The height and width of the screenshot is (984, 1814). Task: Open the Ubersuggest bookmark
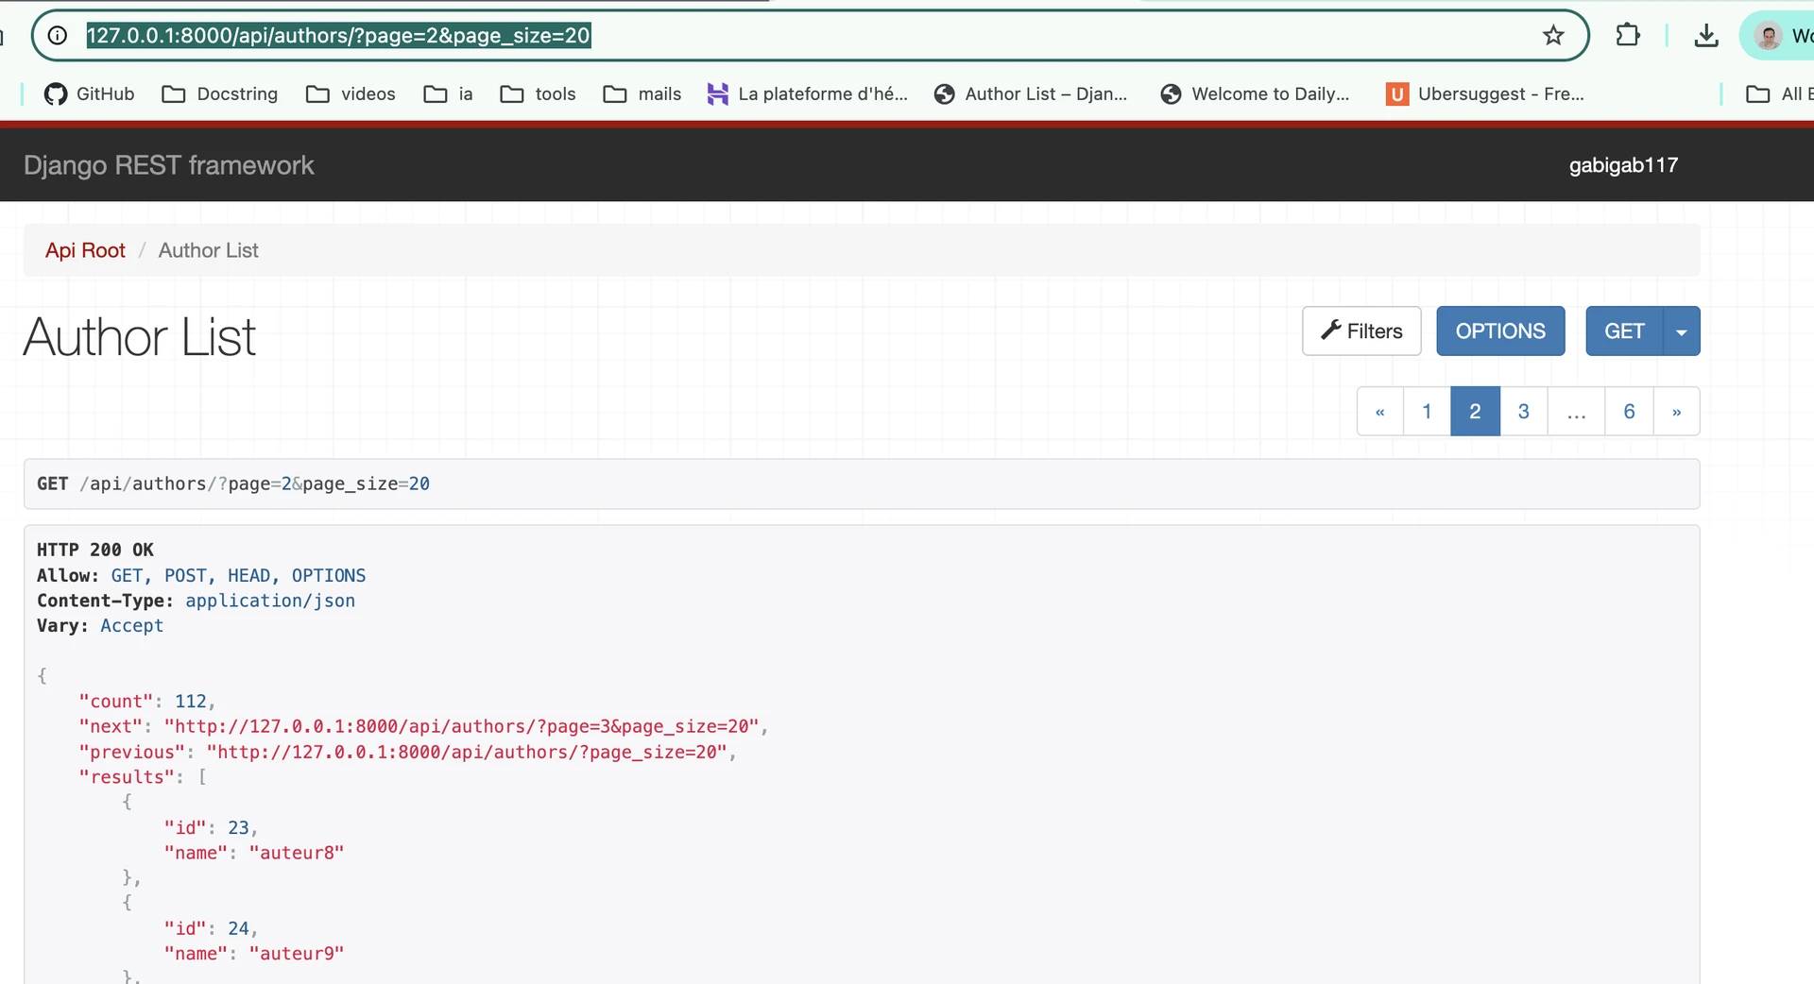(x=1485, y=93)
